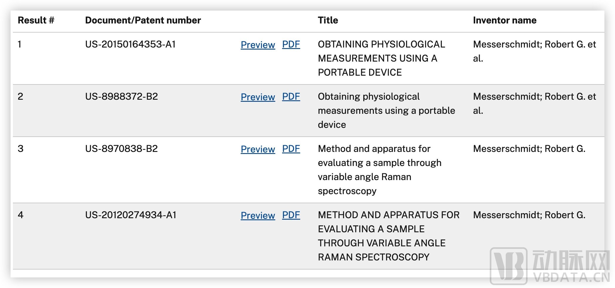Open Preview link for US-8970838-B2

point(258,149)
